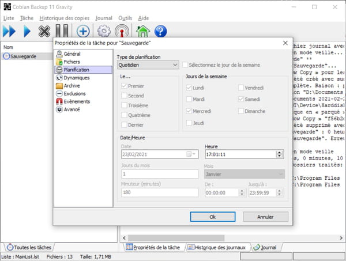This screenshot has height=261, width=346.
Task: Cancel with the Annuler button
Action: coord(265,217)
